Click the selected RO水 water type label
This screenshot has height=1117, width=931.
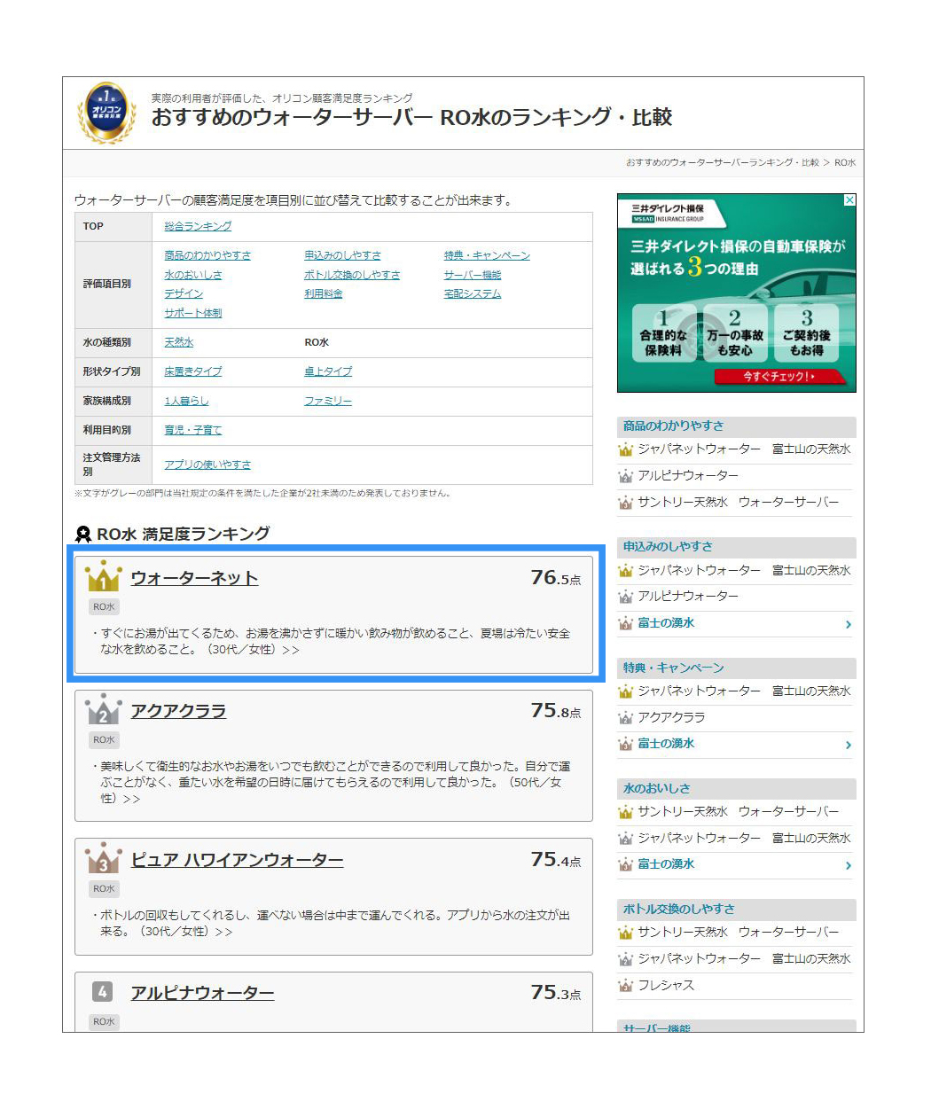pyautogui.click(x=317, y=342)
